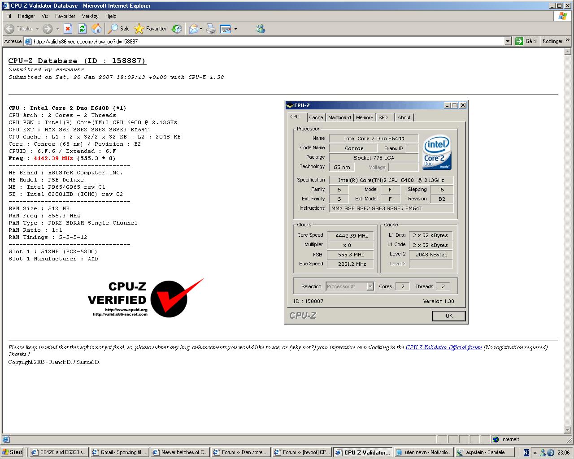Open the Verktøy menu
Screen dimensions: 574x459
click(x=90, y=16)
